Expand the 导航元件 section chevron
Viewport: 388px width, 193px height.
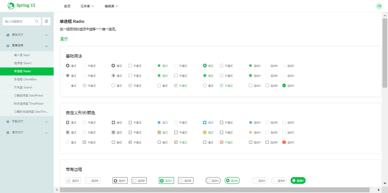point(46,122)
